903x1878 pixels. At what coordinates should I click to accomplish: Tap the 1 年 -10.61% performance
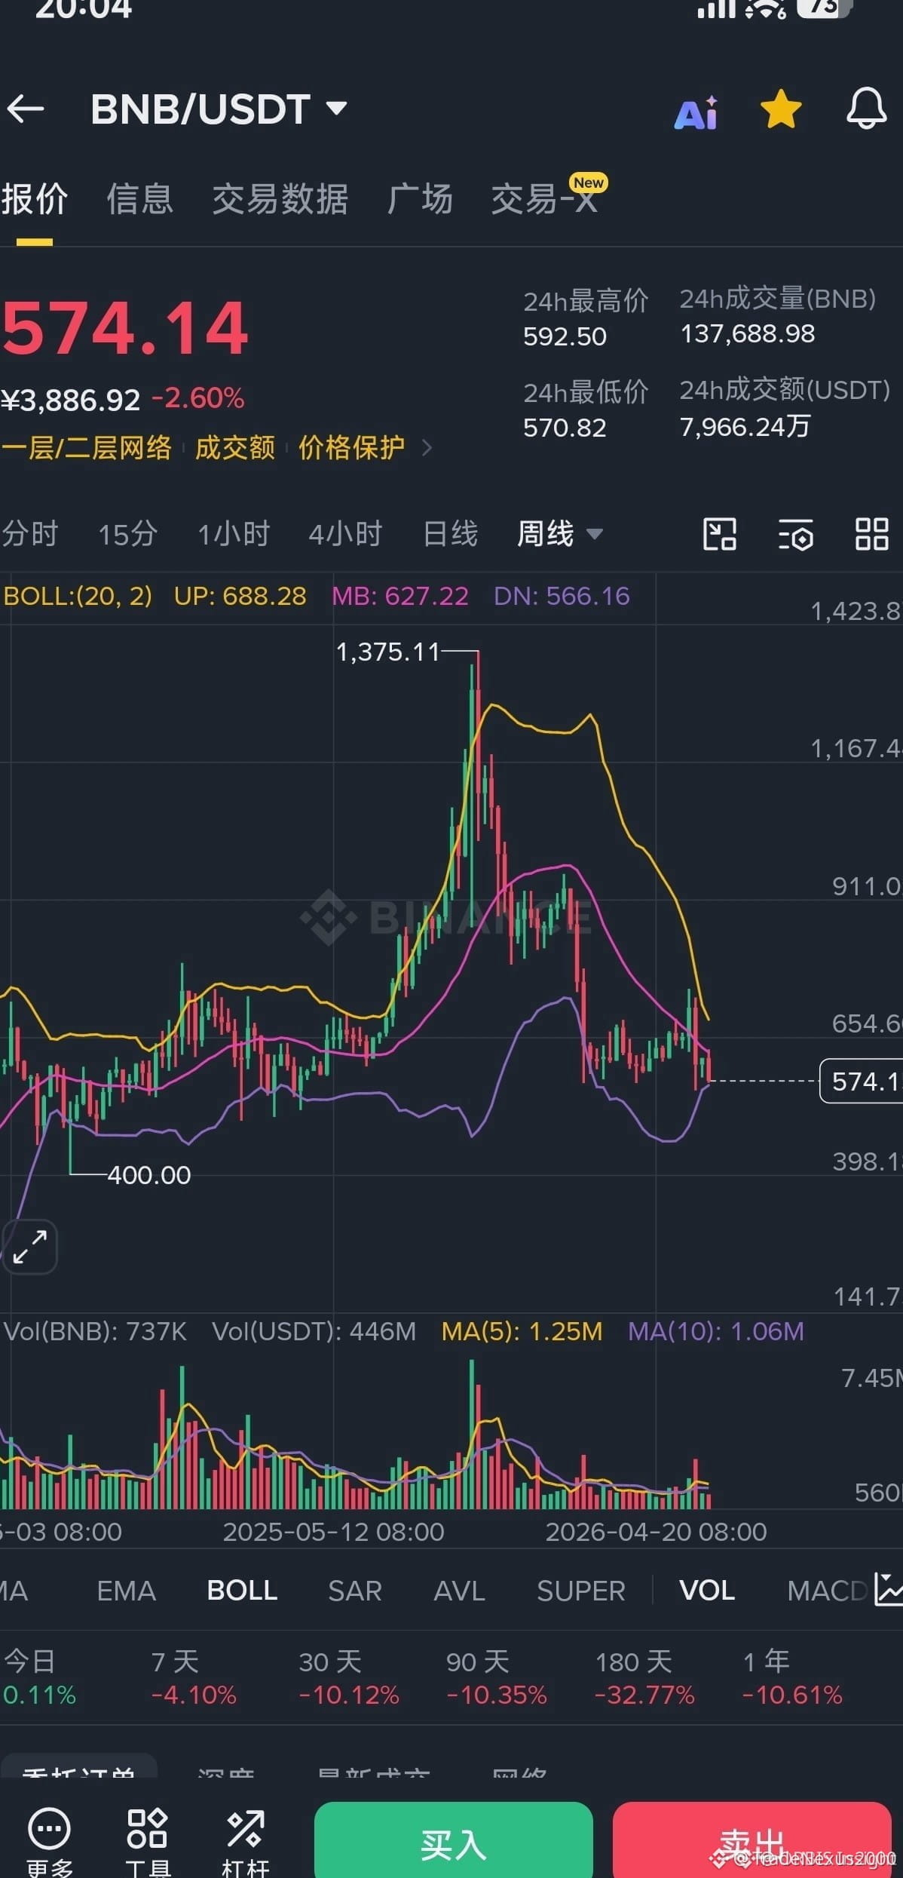click(792, 1678)
